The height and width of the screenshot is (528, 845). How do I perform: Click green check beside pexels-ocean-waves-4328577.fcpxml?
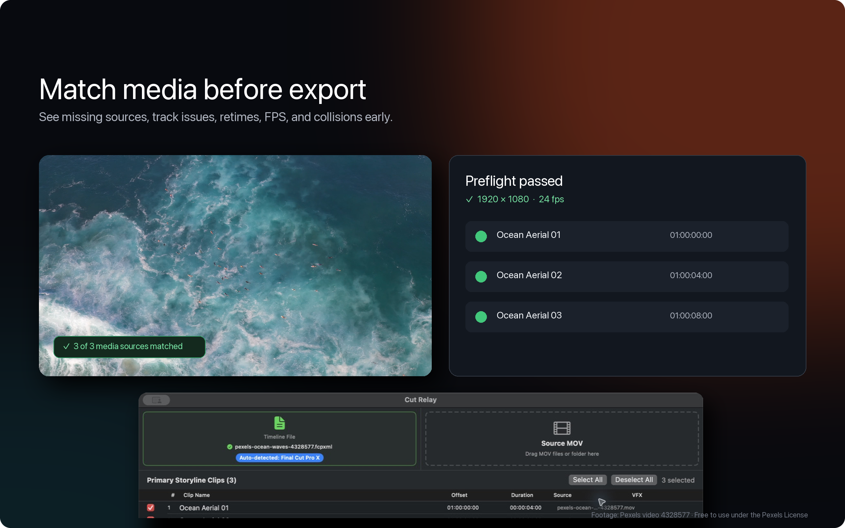pyautogui.click(x=230, y=446)
